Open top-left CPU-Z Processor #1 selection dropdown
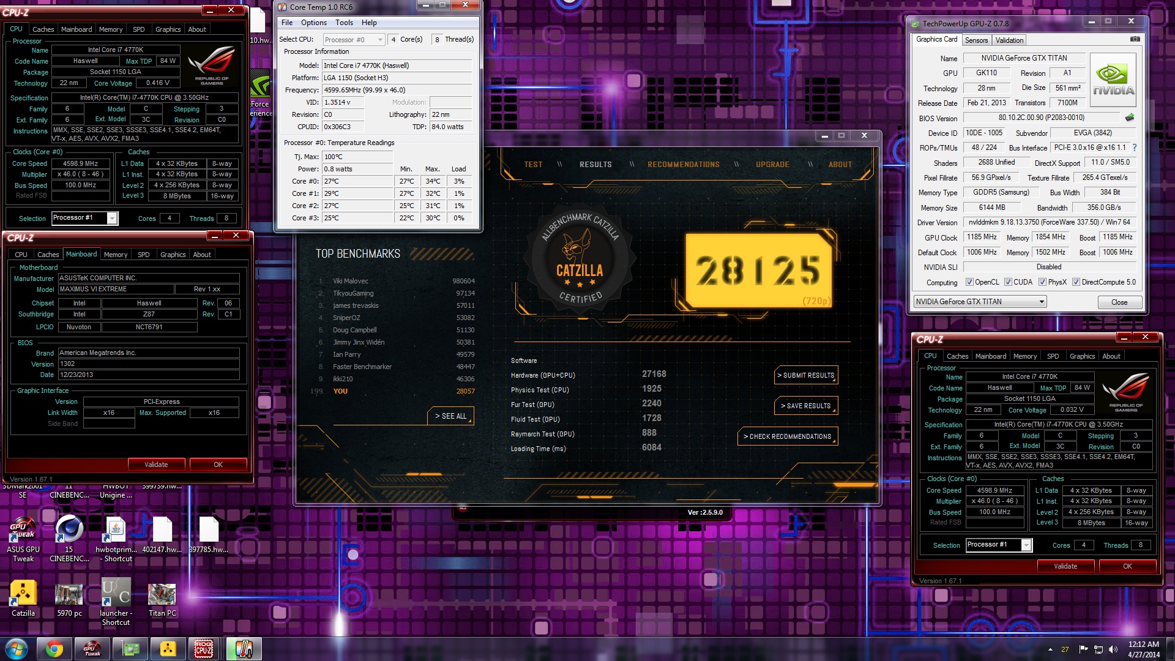 pyautogui.click(x=84, y=218)
